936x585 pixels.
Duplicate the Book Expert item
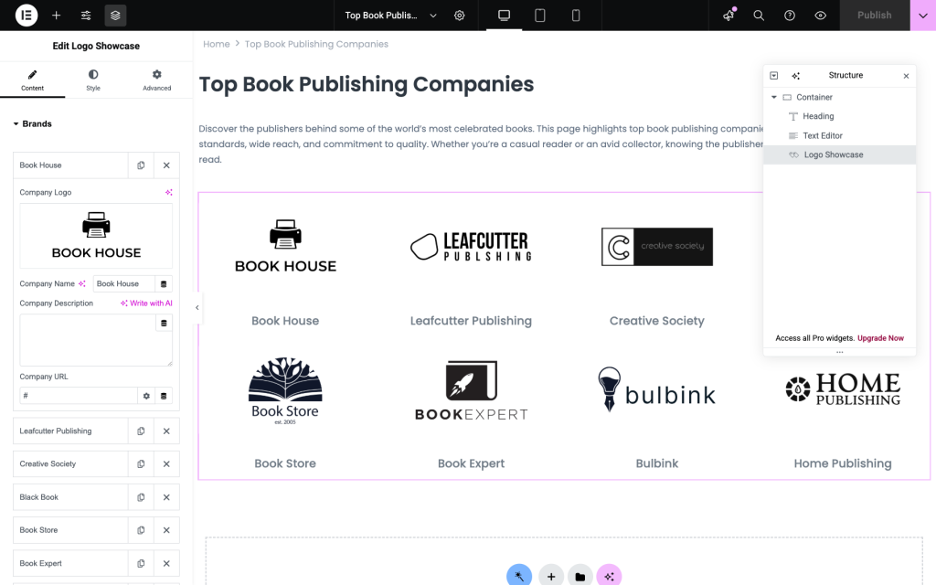click(x=141, y=563)
